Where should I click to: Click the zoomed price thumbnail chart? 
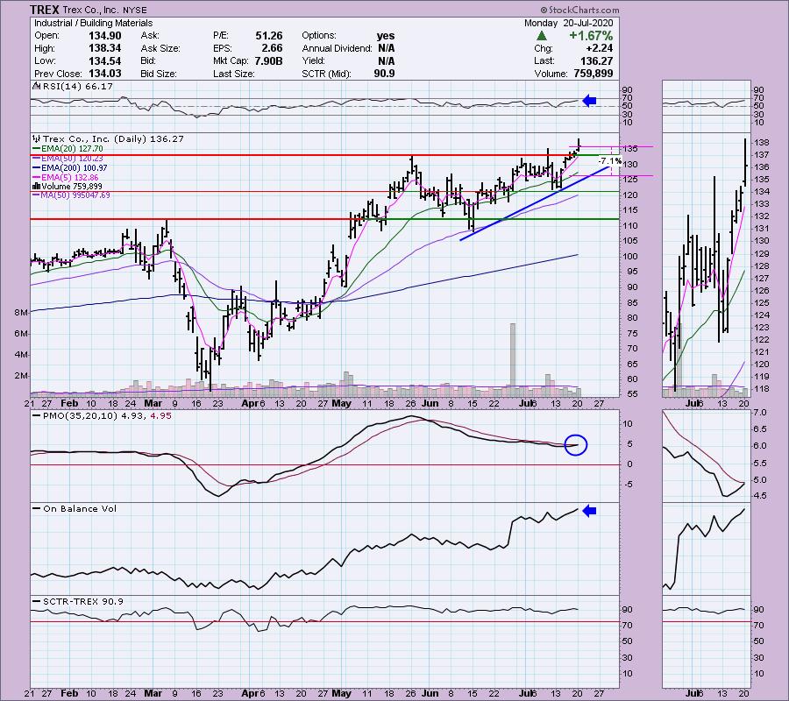point(706,265)
